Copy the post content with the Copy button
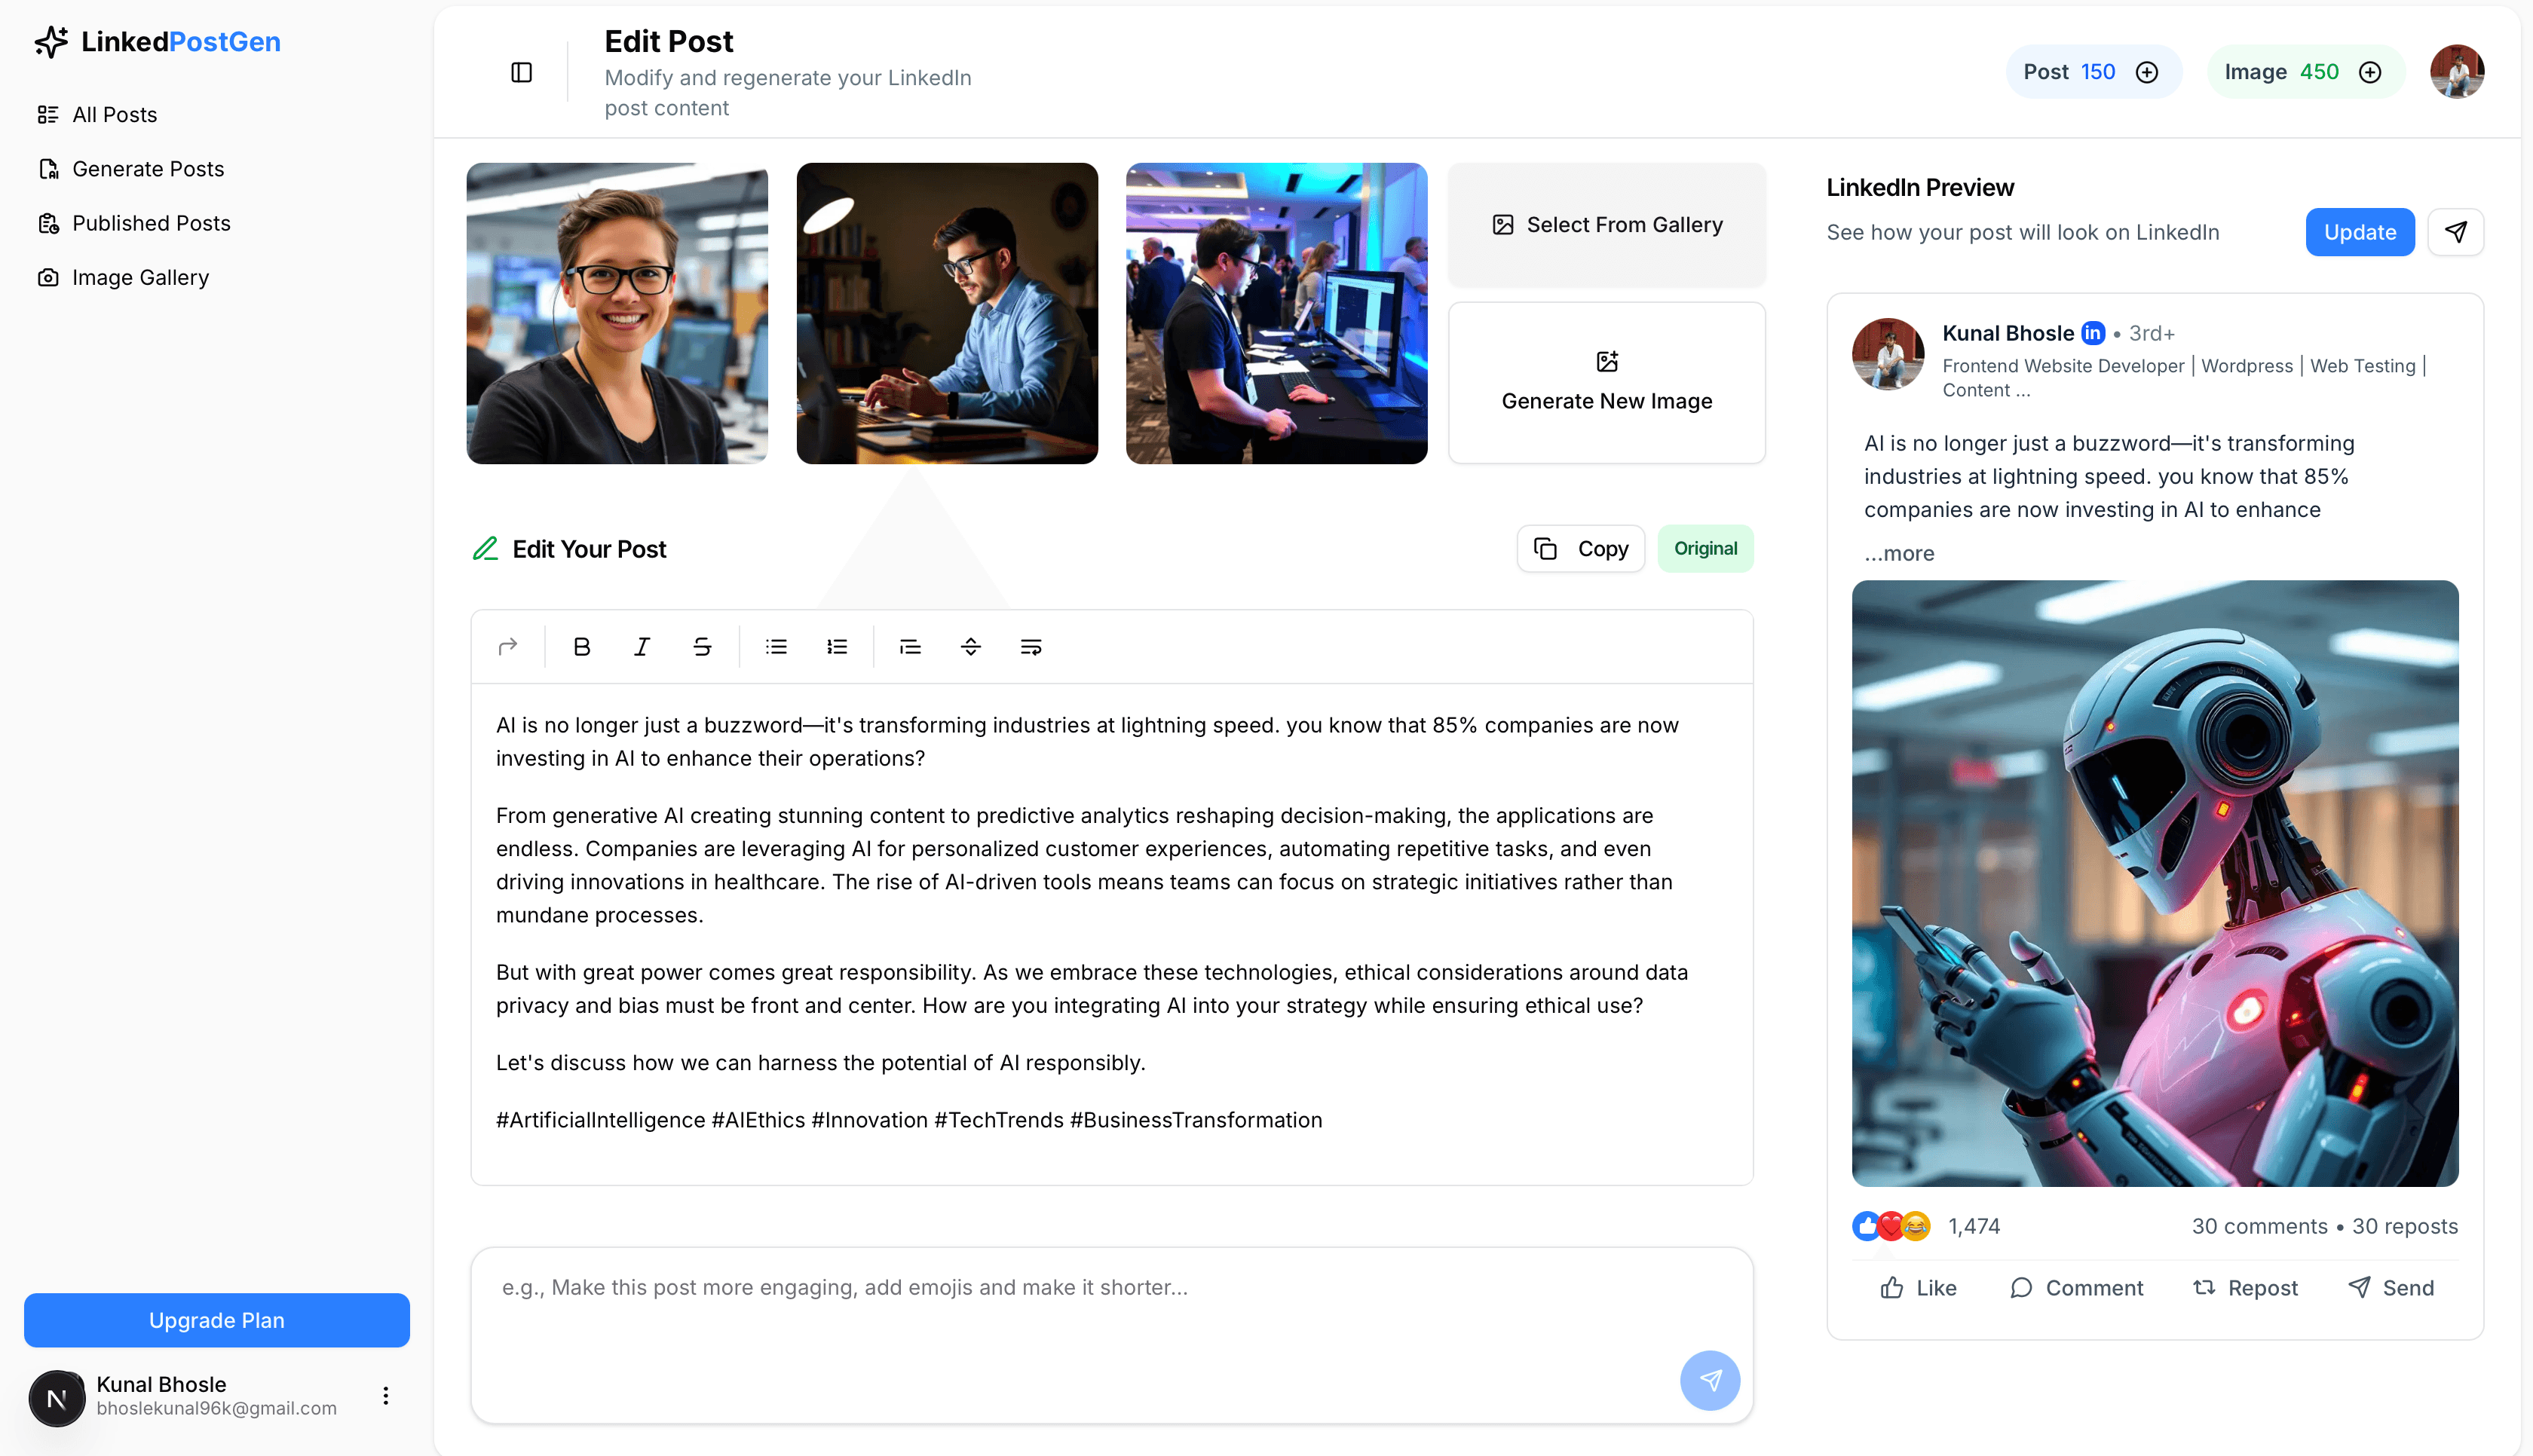 (1580, 548)
